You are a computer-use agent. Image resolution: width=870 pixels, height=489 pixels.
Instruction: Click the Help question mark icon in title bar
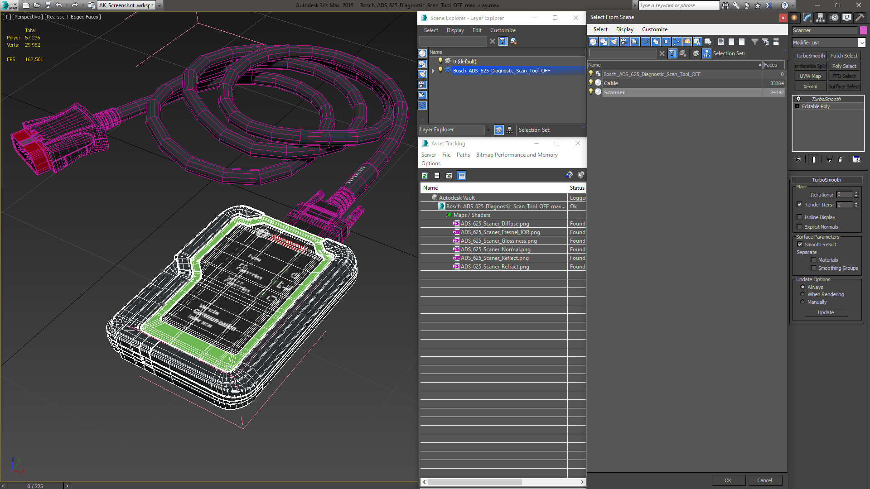(785, 5)
